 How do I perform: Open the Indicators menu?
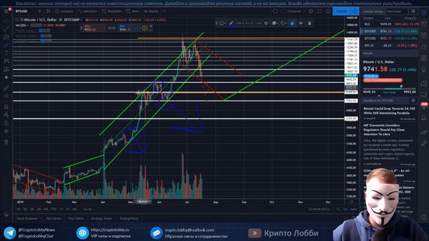click(88, 11)
